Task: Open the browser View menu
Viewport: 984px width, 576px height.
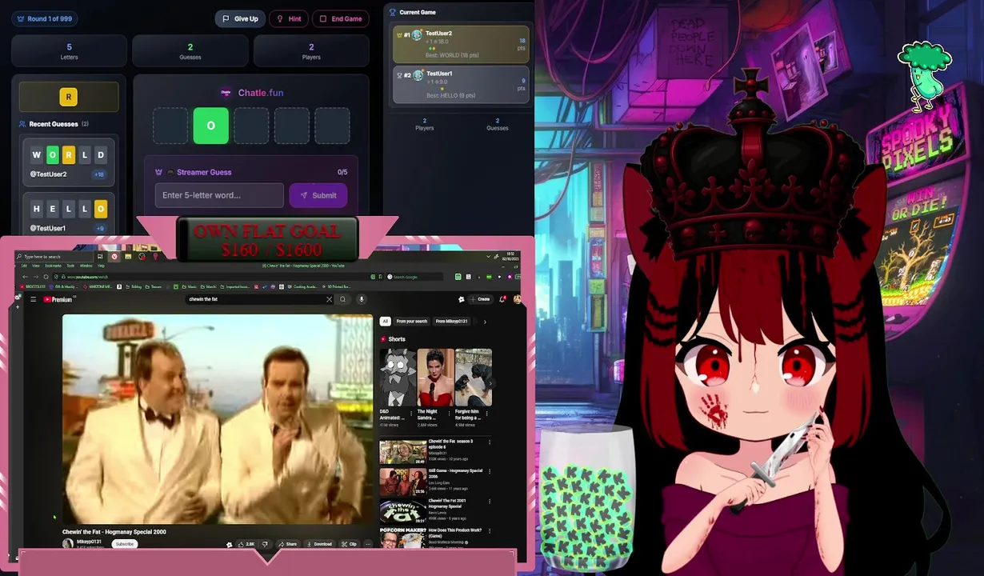Action: [36, 266]
